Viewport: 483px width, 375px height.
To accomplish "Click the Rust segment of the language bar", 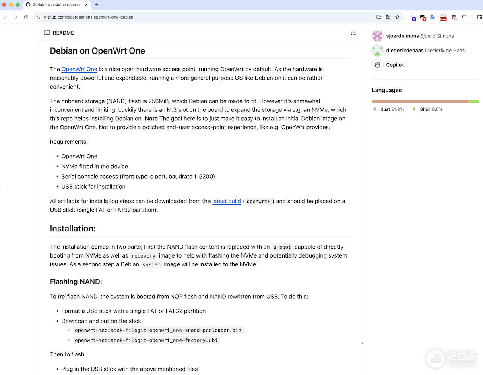I will point(420,101).
